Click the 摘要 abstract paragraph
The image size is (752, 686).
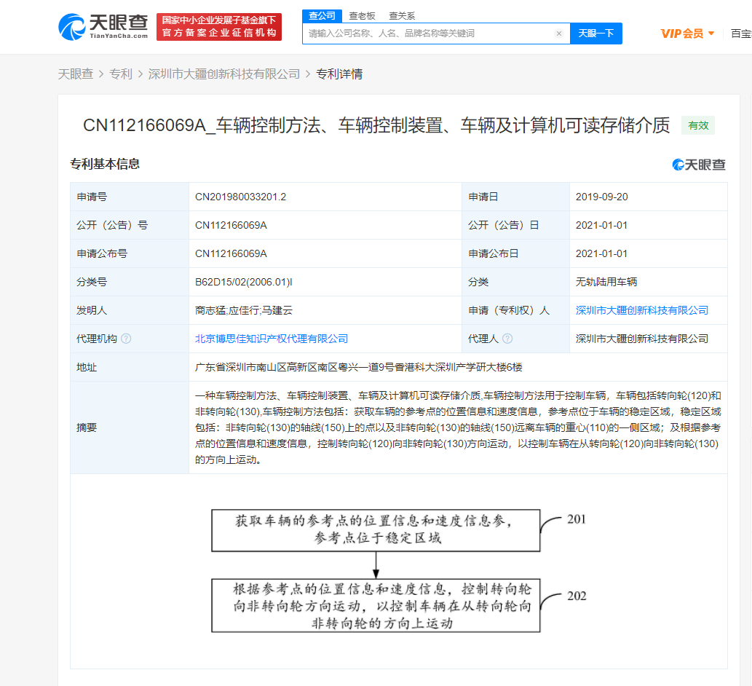458,427
